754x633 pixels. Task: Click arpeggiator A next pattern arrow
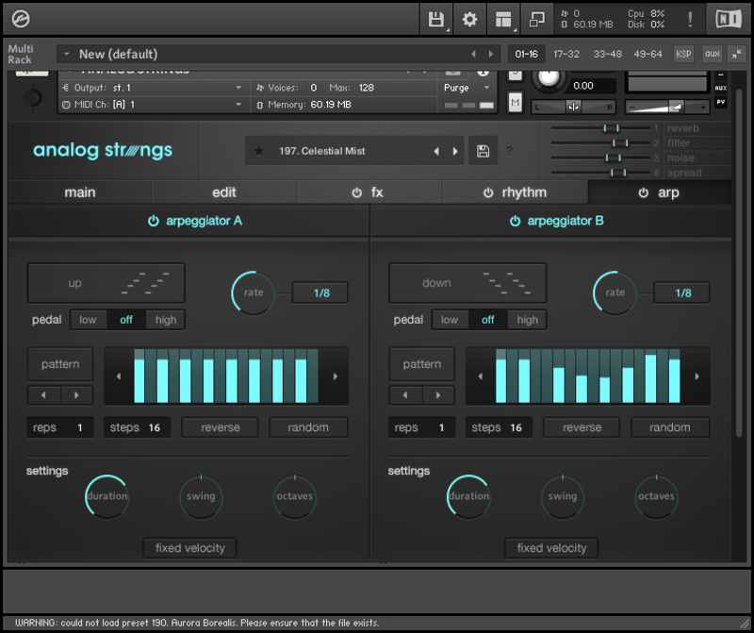(x=76, y=395)
